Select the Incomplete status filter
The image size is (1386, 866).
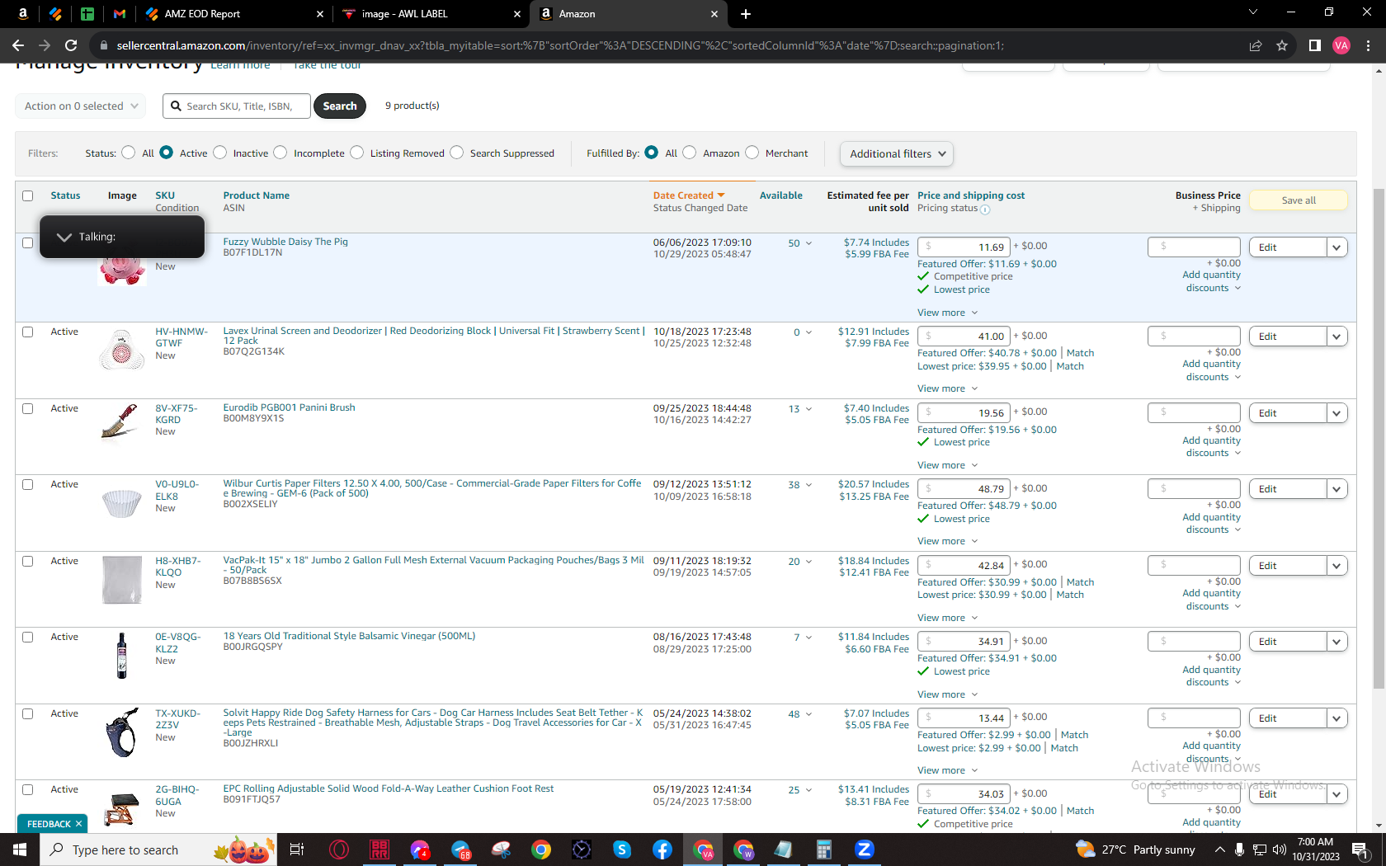280,153
